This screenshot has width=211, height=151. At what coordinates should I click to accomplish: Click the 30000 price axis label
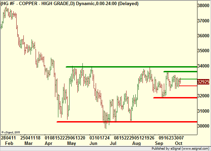point(203,126)
